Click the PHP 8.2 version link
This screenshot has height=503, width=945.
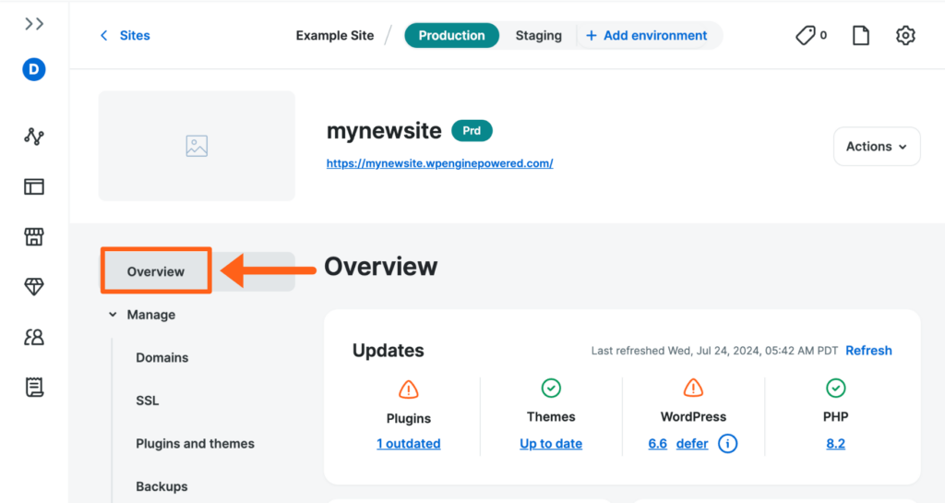pos(835,444)
